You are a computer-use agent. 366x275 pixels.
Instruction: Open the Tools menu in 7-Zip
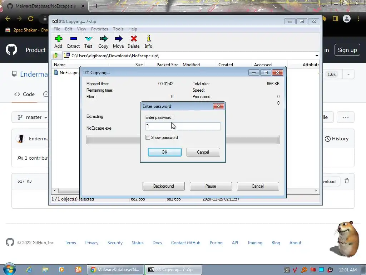[118, 29]
